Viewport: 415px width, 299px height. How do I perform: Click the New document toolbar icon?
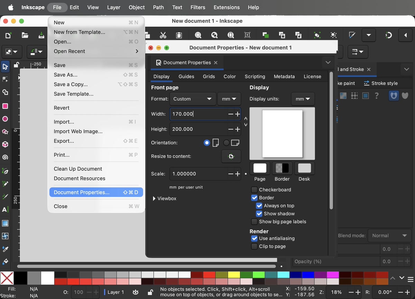(x=8, y=35)
